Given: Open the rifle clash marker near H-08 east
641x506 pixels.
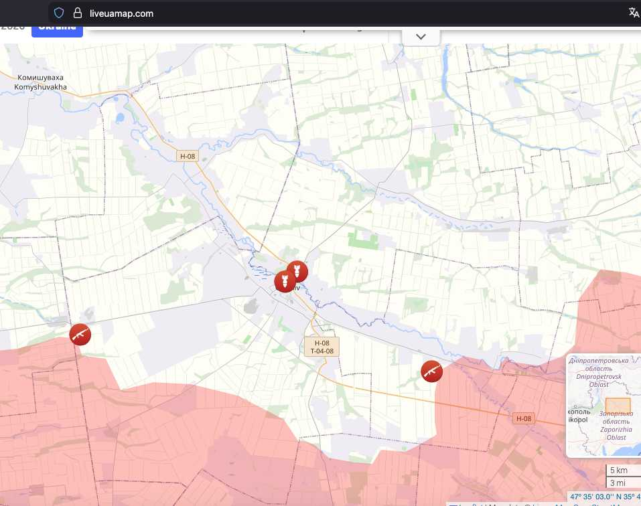Looking at the screenshot, I should pos(431,371).
